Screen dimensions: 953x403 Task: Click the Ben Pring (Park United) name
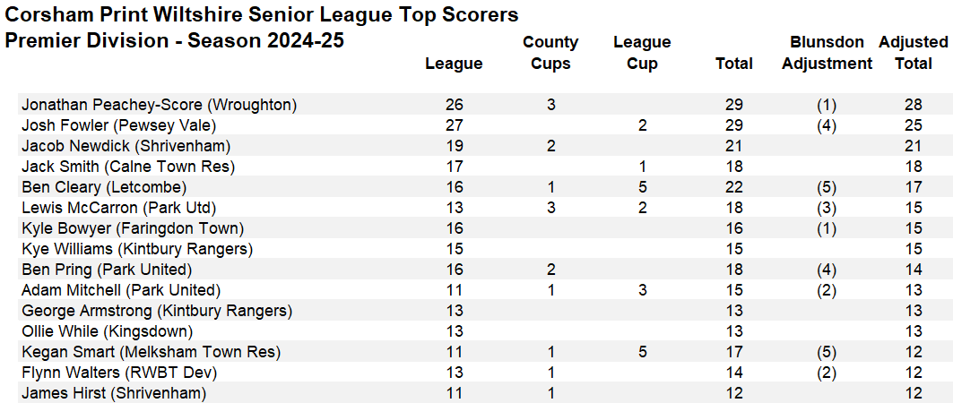(108, 270)
